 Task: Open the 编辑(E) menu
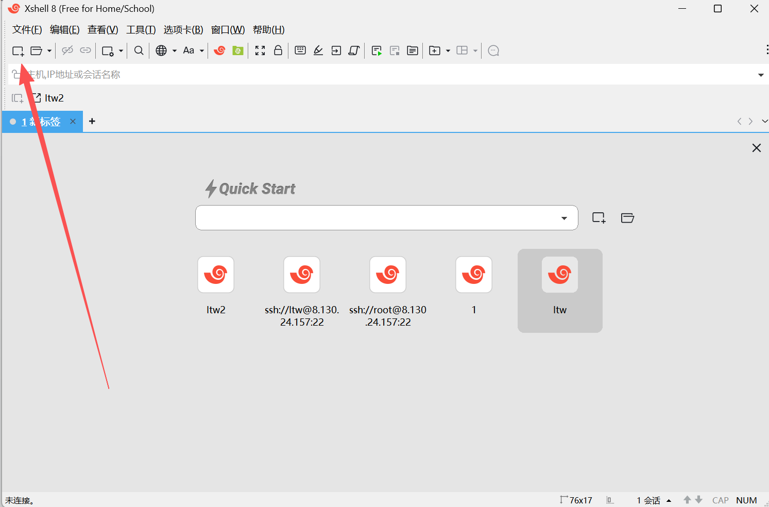65,29
